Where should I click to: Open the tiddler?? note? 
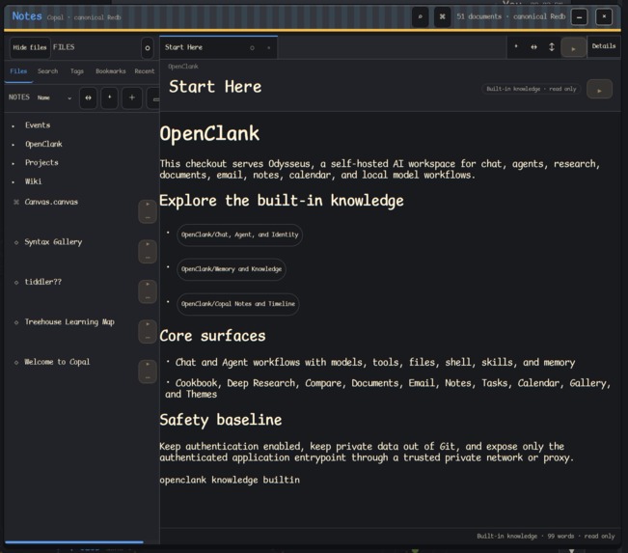(x=43, y=282)
